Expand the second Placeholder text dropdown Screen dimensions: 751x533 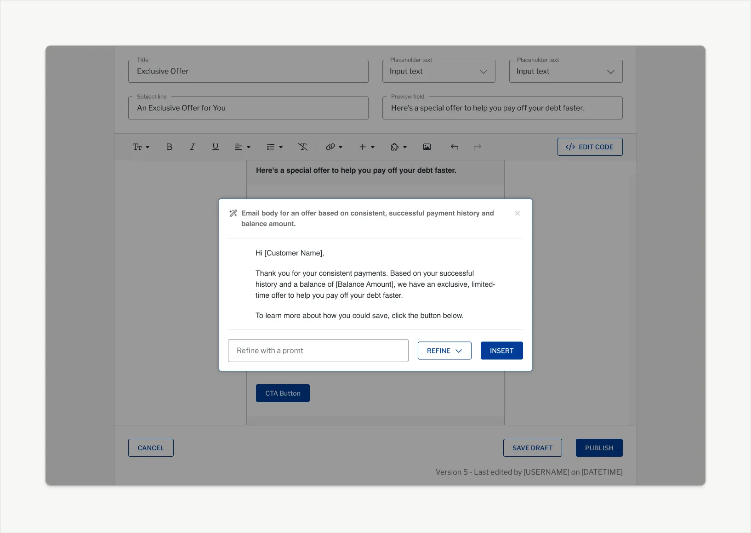coord(566,71)
